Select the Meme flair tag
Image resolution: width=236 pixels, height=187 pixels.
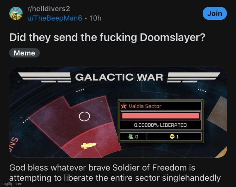(x=24, y=53)
